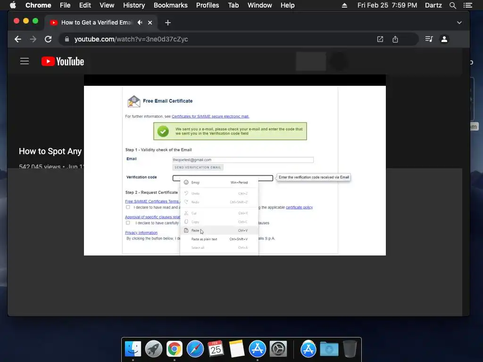Viewport: 483px width, 362px height.
Task: Open a new tab with plus button
Action: coord(167,23)
